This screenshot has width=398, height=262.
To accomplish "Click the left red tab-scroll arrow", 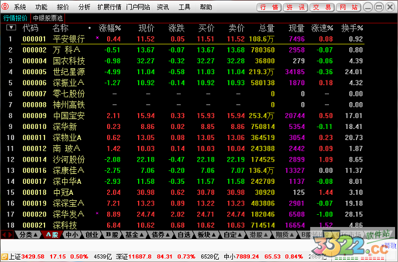I will [x=4, y=235].
